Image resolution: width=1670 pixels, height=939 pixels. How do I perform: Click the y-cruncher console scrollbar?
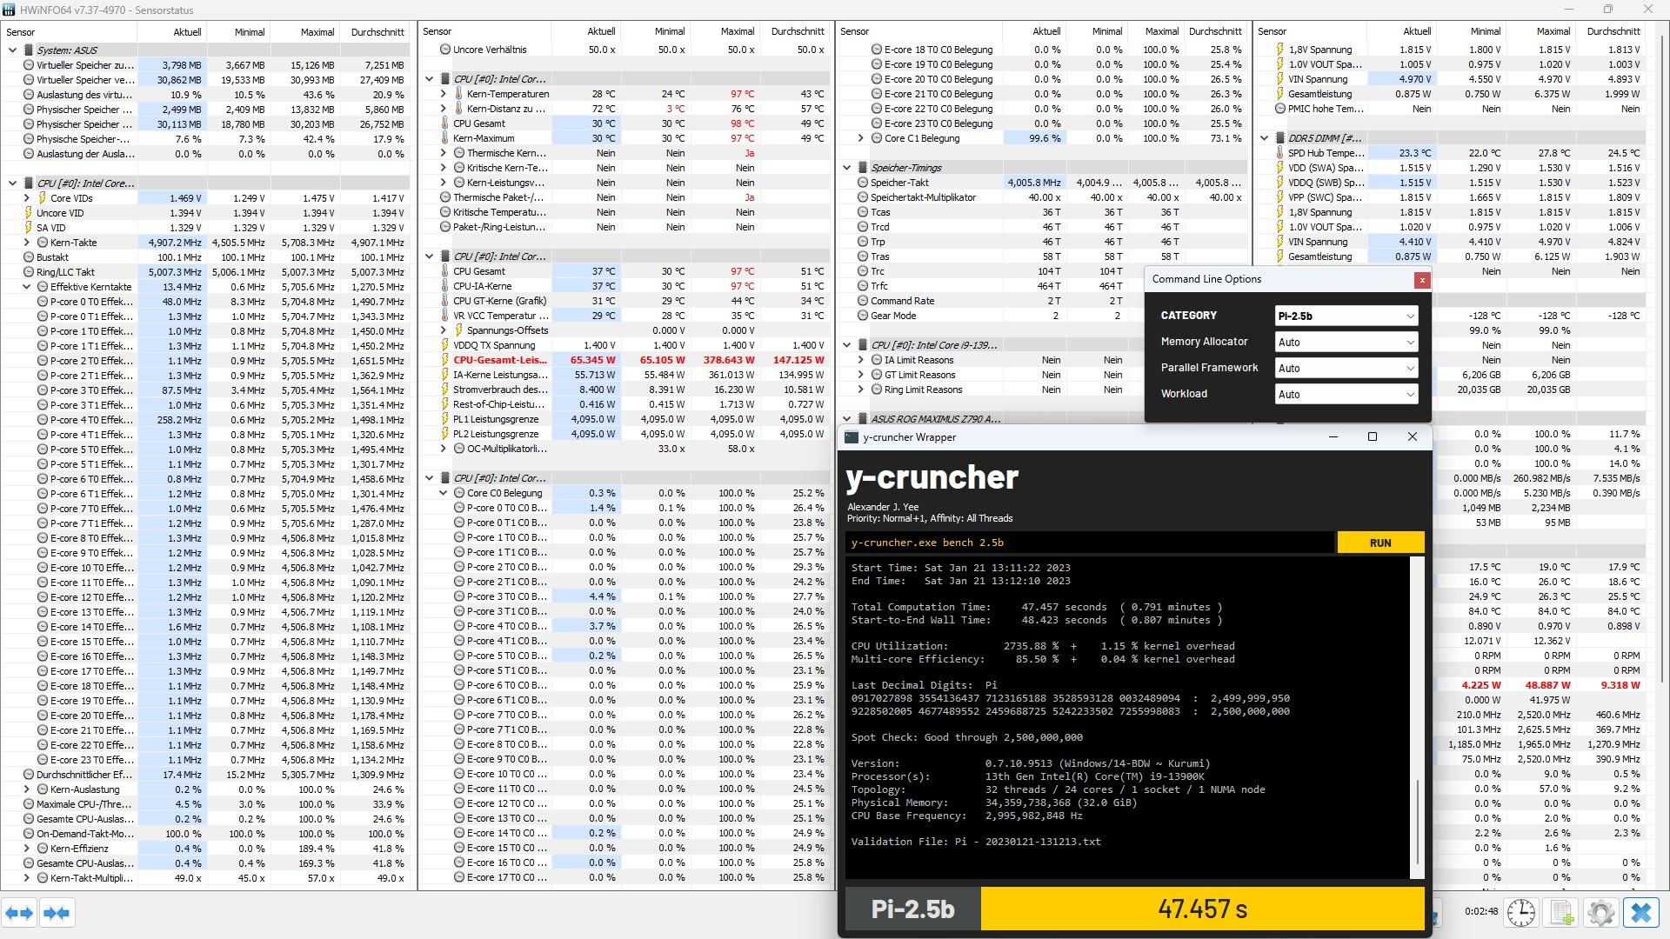(x=1419, y=822)
